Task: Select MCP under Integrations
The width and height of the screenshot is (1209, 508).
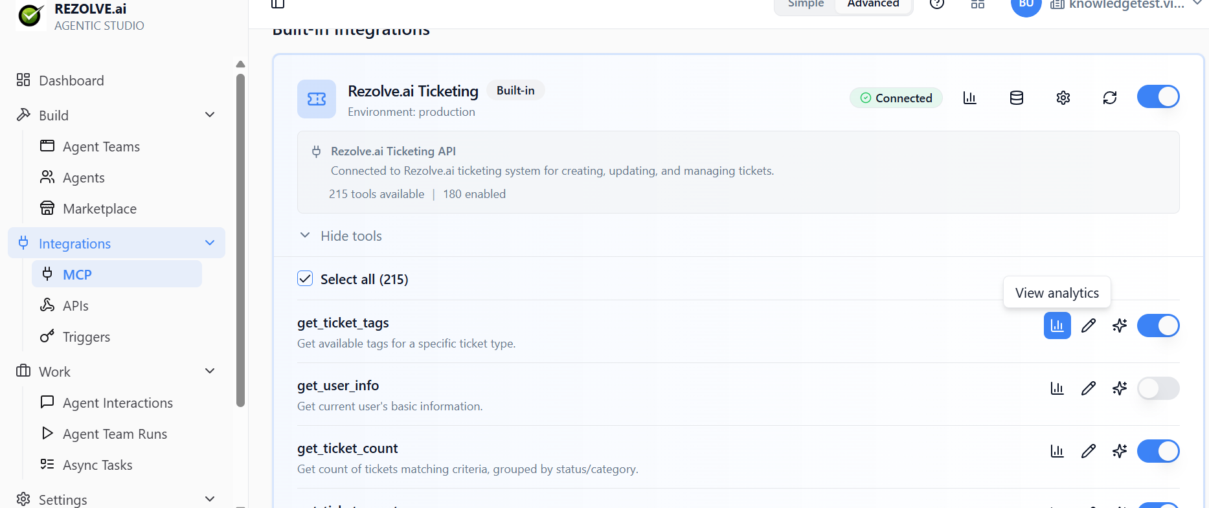Action: click(x=117, y=274)
